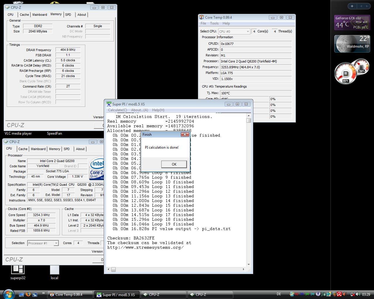Open About tab in the bottom CPU-Z window
The height and width of the screenshot is (299, 374).
tap(80, 149)
